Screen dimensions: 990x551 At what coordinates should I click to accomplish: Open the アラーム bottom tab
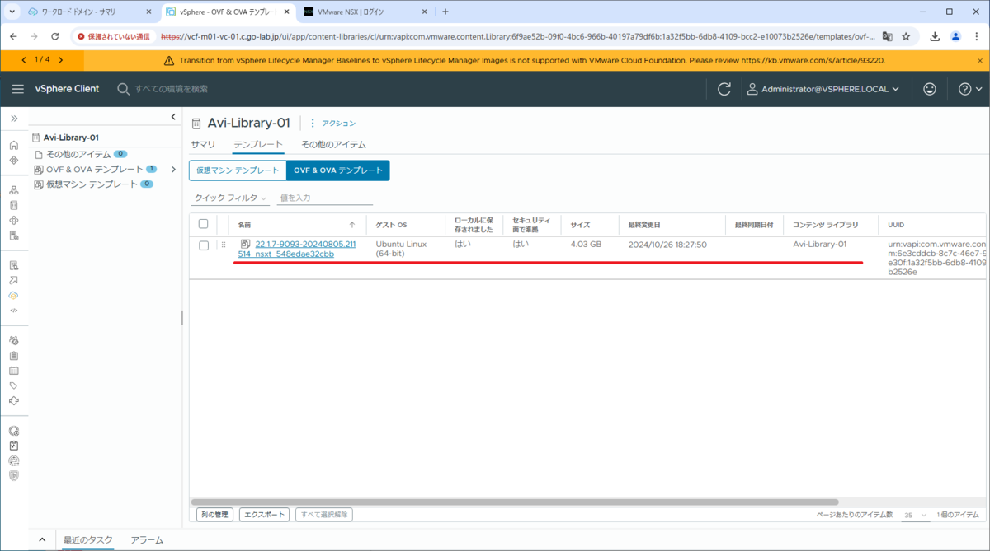(x=147, y=539)
